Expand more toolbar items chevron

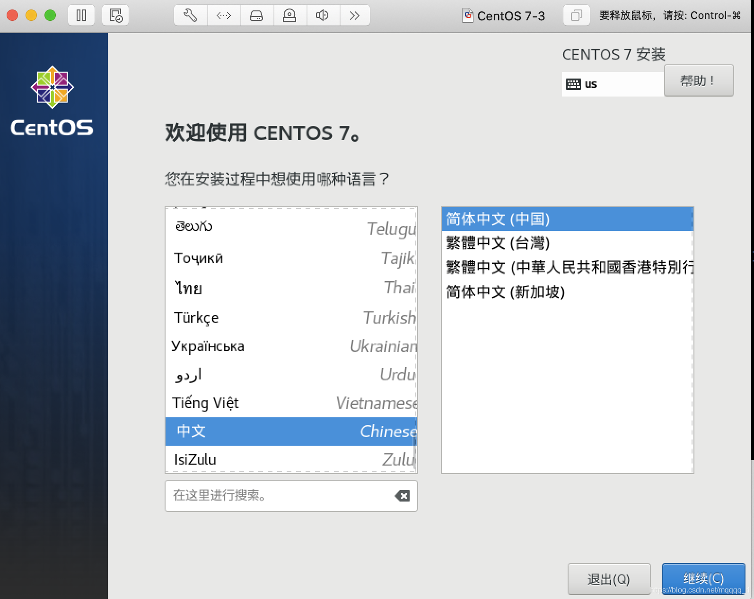[354, 16]
